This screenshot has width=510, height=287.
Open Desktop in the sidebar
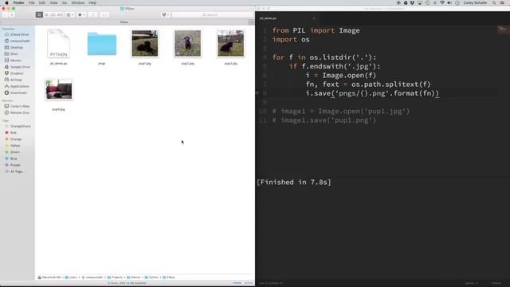pyautogui.click(x=14, y=48)
